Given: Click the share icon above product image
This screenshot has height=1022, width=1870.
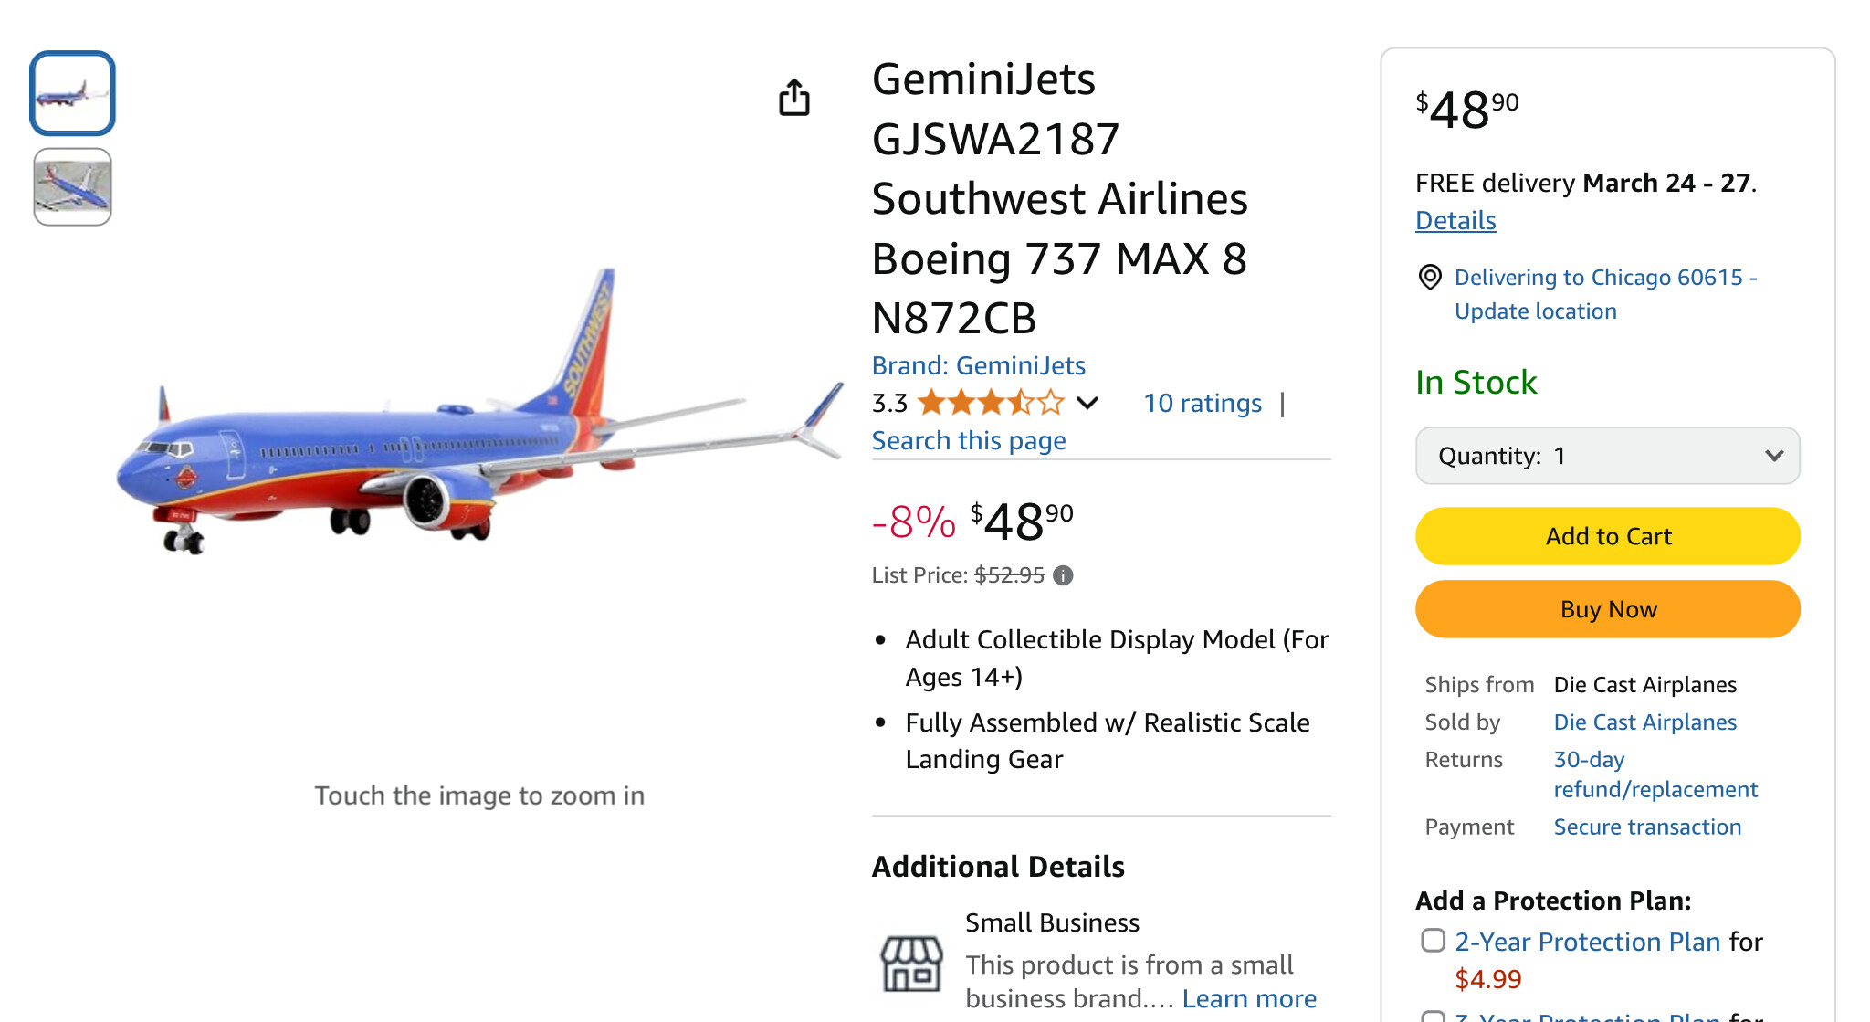Looking at the screenshot, I should click(x=794, y=98).
